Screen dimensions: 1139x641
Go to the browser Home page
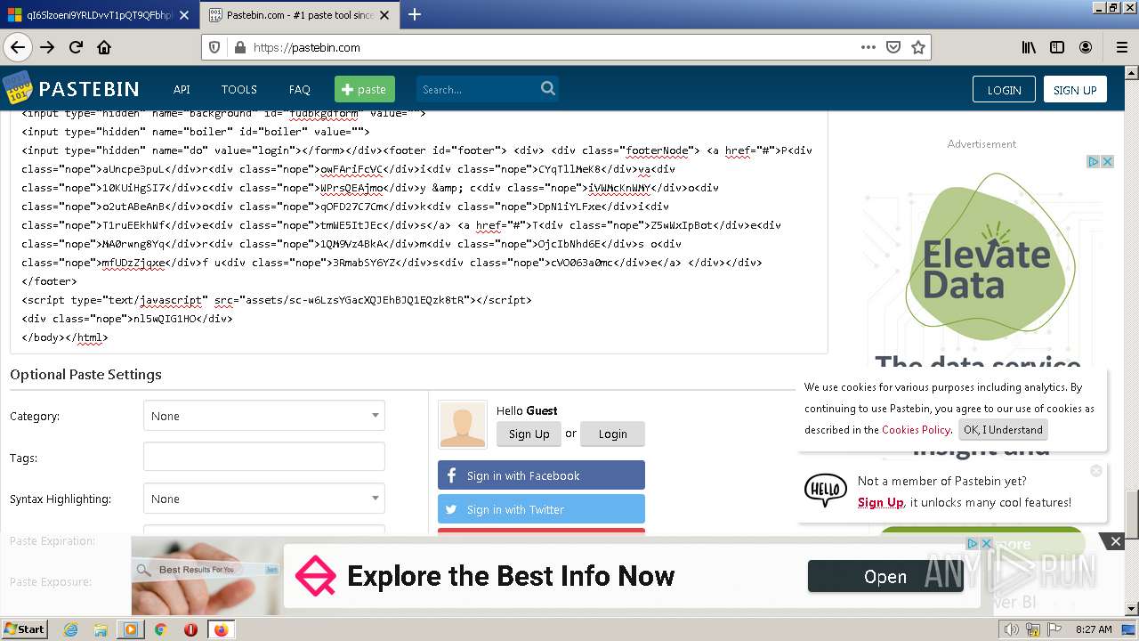(104, 47)
